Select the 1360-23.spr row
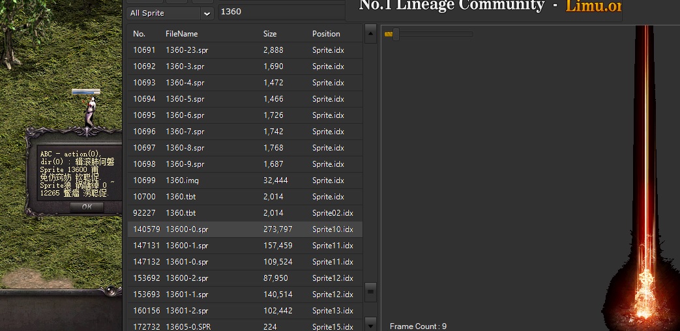The height and width of the screenshot is (331, 680). click(x=245, y=50)
